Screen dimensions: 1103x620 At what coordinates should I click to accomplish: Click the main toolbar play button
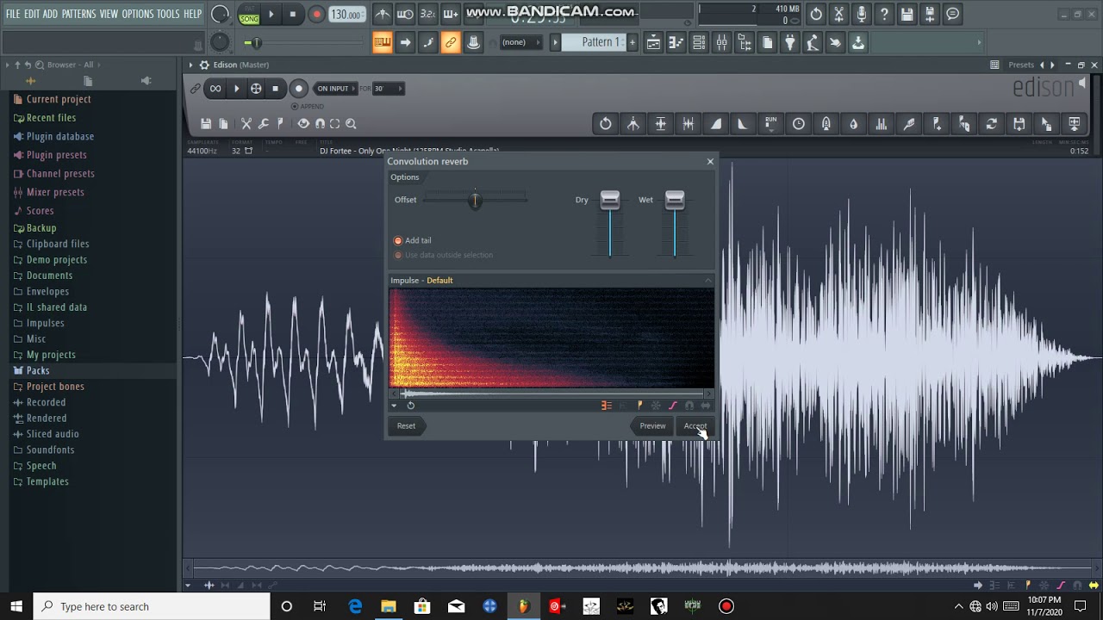click(x=271, y=15)
